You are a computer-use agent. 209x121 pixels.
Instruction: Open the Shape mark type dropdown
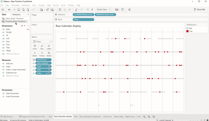[42, 42]
